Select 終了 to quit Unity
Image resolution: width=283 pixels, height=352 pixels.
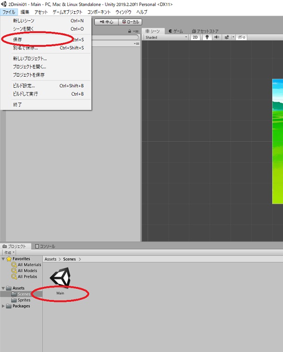click(46, 104)
